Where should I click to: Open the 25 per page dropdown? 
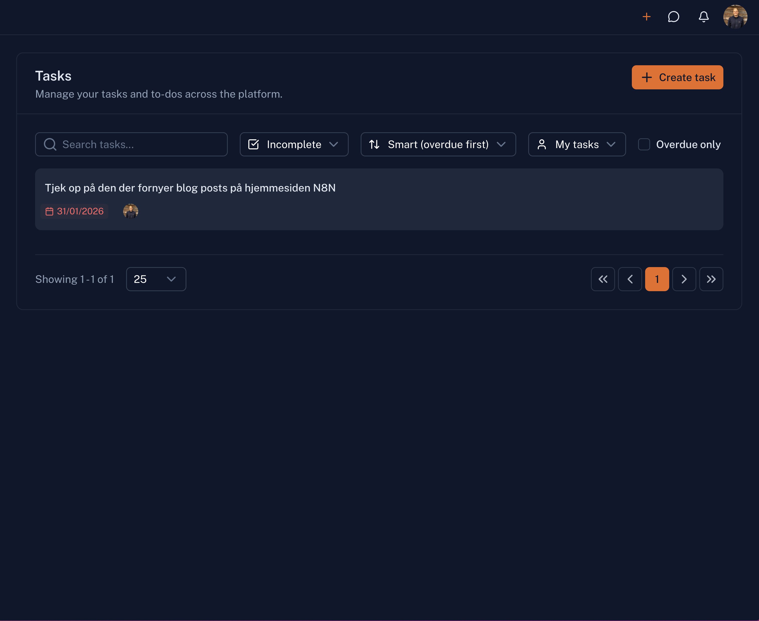tap(156, 279)
